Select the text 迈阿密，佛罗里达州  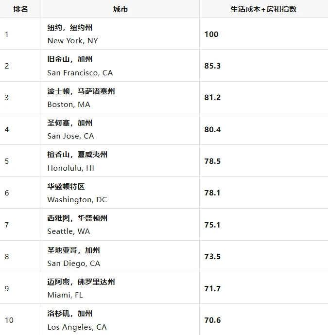[x=81, y=282]
